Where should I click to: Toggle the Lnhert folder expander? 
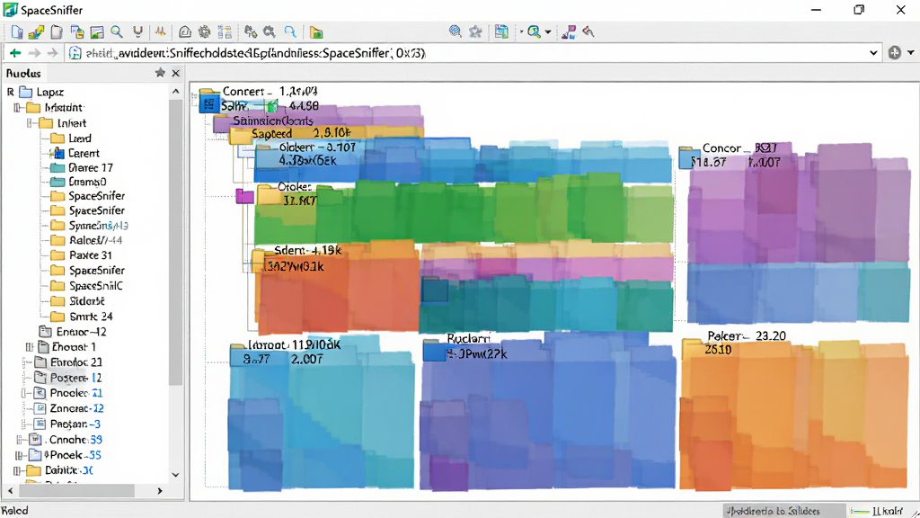point(30,122)
